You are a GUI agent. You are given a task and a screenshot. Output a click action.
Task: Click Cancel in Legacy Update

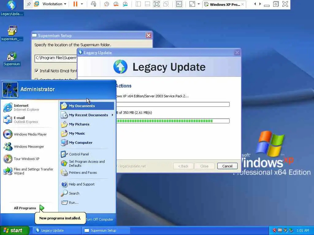[x=227, y=166]
